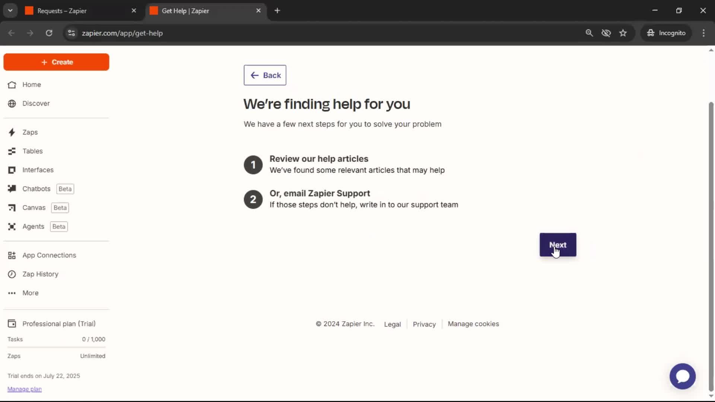Open Chatbots in the sidebar
This screenshot has width=715, height=402.
click(x=36, y=189)
